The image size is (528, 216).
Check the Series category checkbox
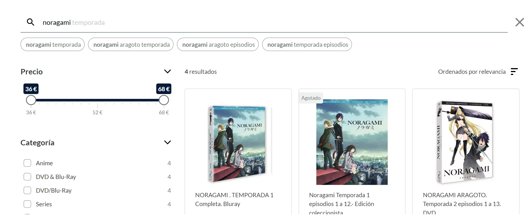coord(27,204)
